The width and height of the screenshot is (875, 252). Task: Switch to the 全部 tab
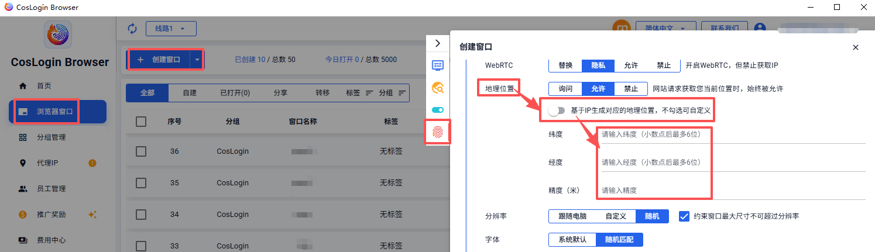point(147,92)
